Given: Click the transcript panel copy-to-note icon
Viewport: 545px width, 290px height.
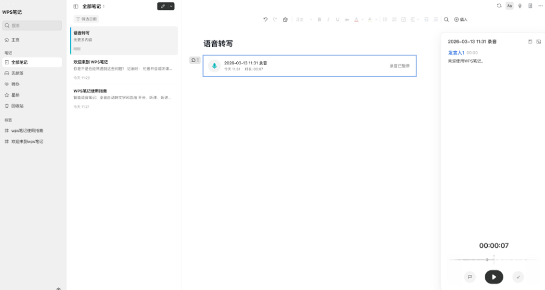Looking at the screenshot, I should [530, 42].
